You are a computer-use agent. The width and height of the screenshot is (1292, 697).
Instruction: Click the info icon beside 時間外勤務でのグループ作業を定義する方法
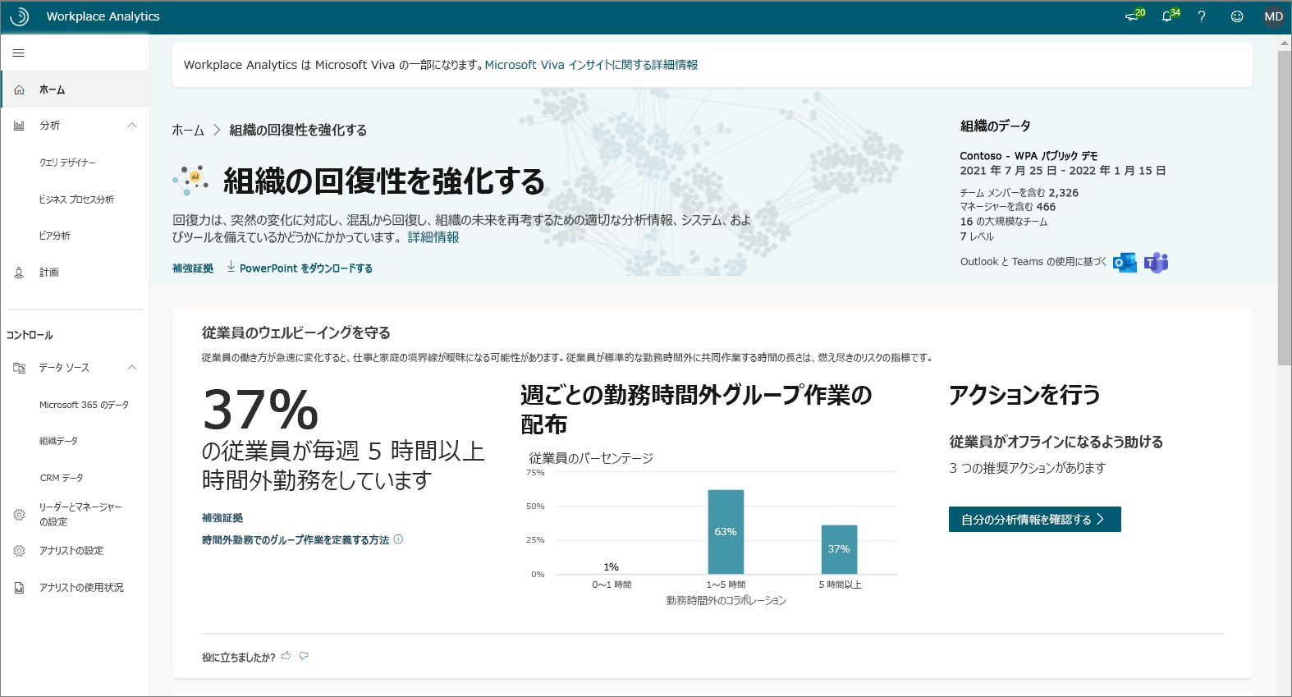click(x=398, y=539)
